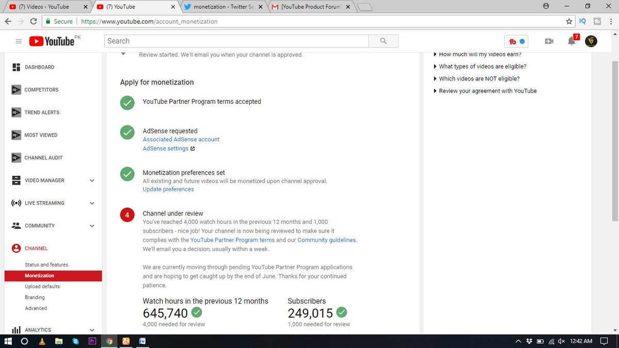Open Adobe Premiere Pro from the taskbar
The image size is (619, 348).
click(x=93, y=341)
